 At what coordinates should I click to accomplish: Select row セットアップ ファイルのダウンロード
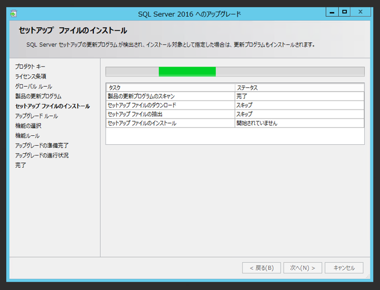coord(235,105)
